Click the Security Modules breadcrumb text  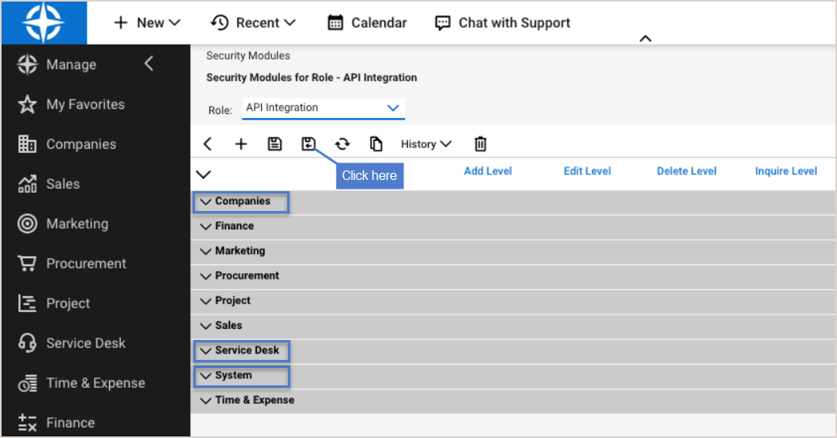[248, 56]
